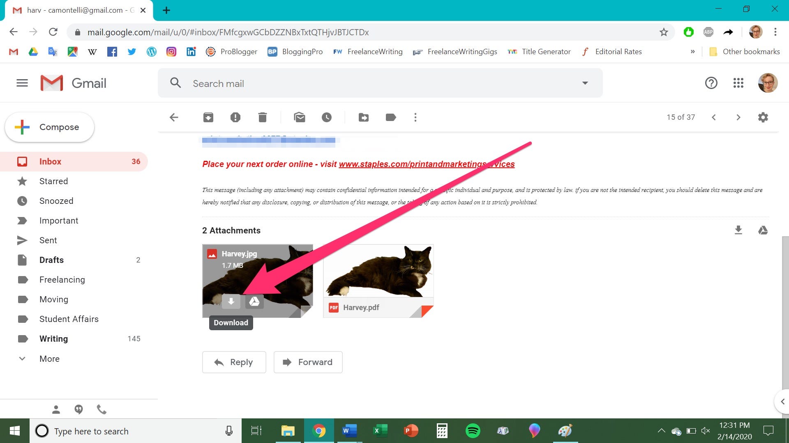Download all attachments at once
This screenshot has height=443, width=789.
(738, 230)
